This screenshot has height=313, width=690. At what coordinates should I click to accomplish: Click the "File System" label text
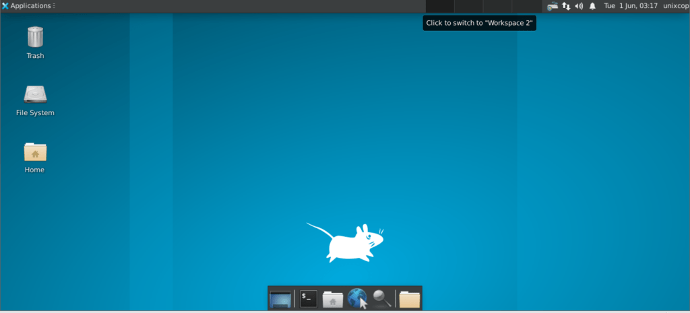pos(35,113)
